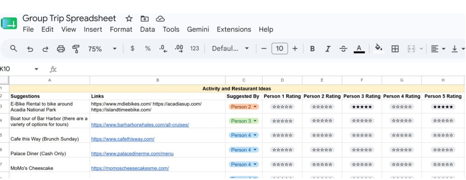Decrease font size with minus icon

(x=264, y=48)
